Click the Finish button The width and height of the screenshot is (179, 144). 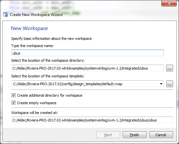(134, 135)
